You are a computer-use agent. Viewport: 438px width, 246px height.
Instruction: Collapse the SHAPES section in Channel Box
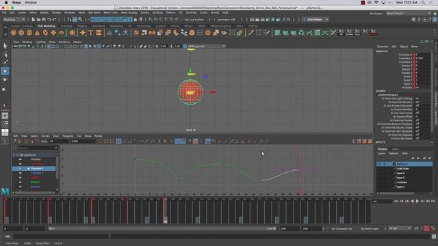click(x=381, y=91)
